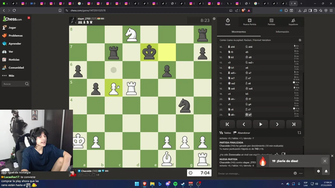Resign with the Abandonar button
The image size is (335, 188).
[x=242, y=133]
